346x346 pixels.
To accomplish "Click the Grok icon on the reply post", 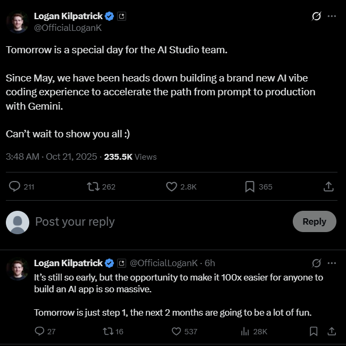I will (316, 263).
